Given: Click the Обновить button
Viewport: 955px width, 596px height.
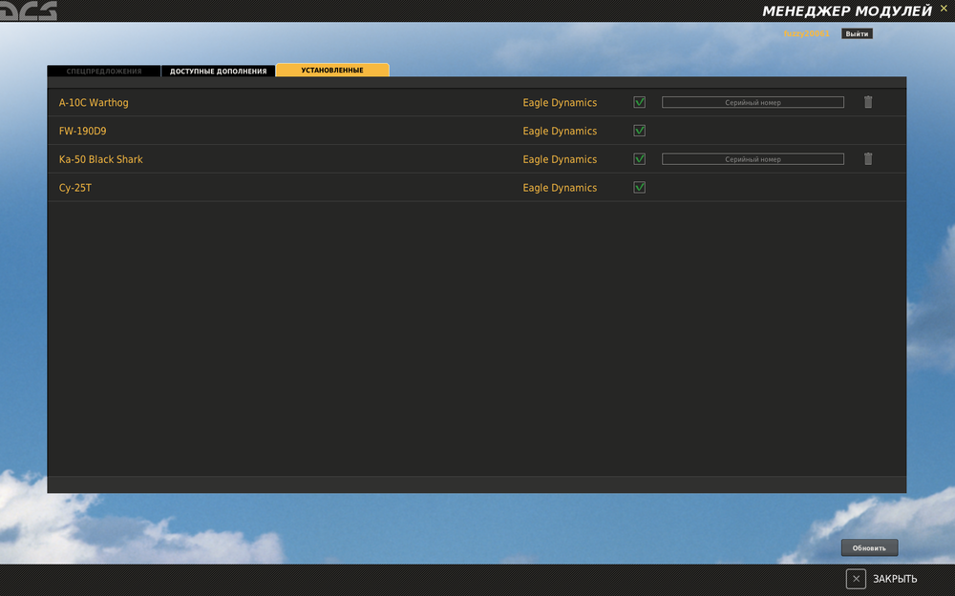Looking at the screenshot, I should pyautogui.click(x=869, y=548).
